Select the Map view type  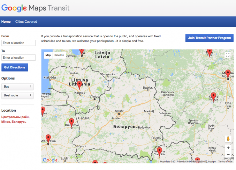[48, 55]
